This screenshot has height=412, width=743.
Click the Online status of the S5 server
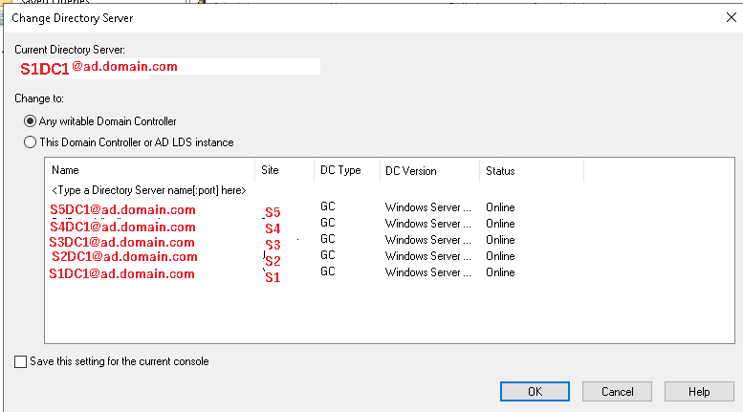pyautogui.click(x=500, y=207)
